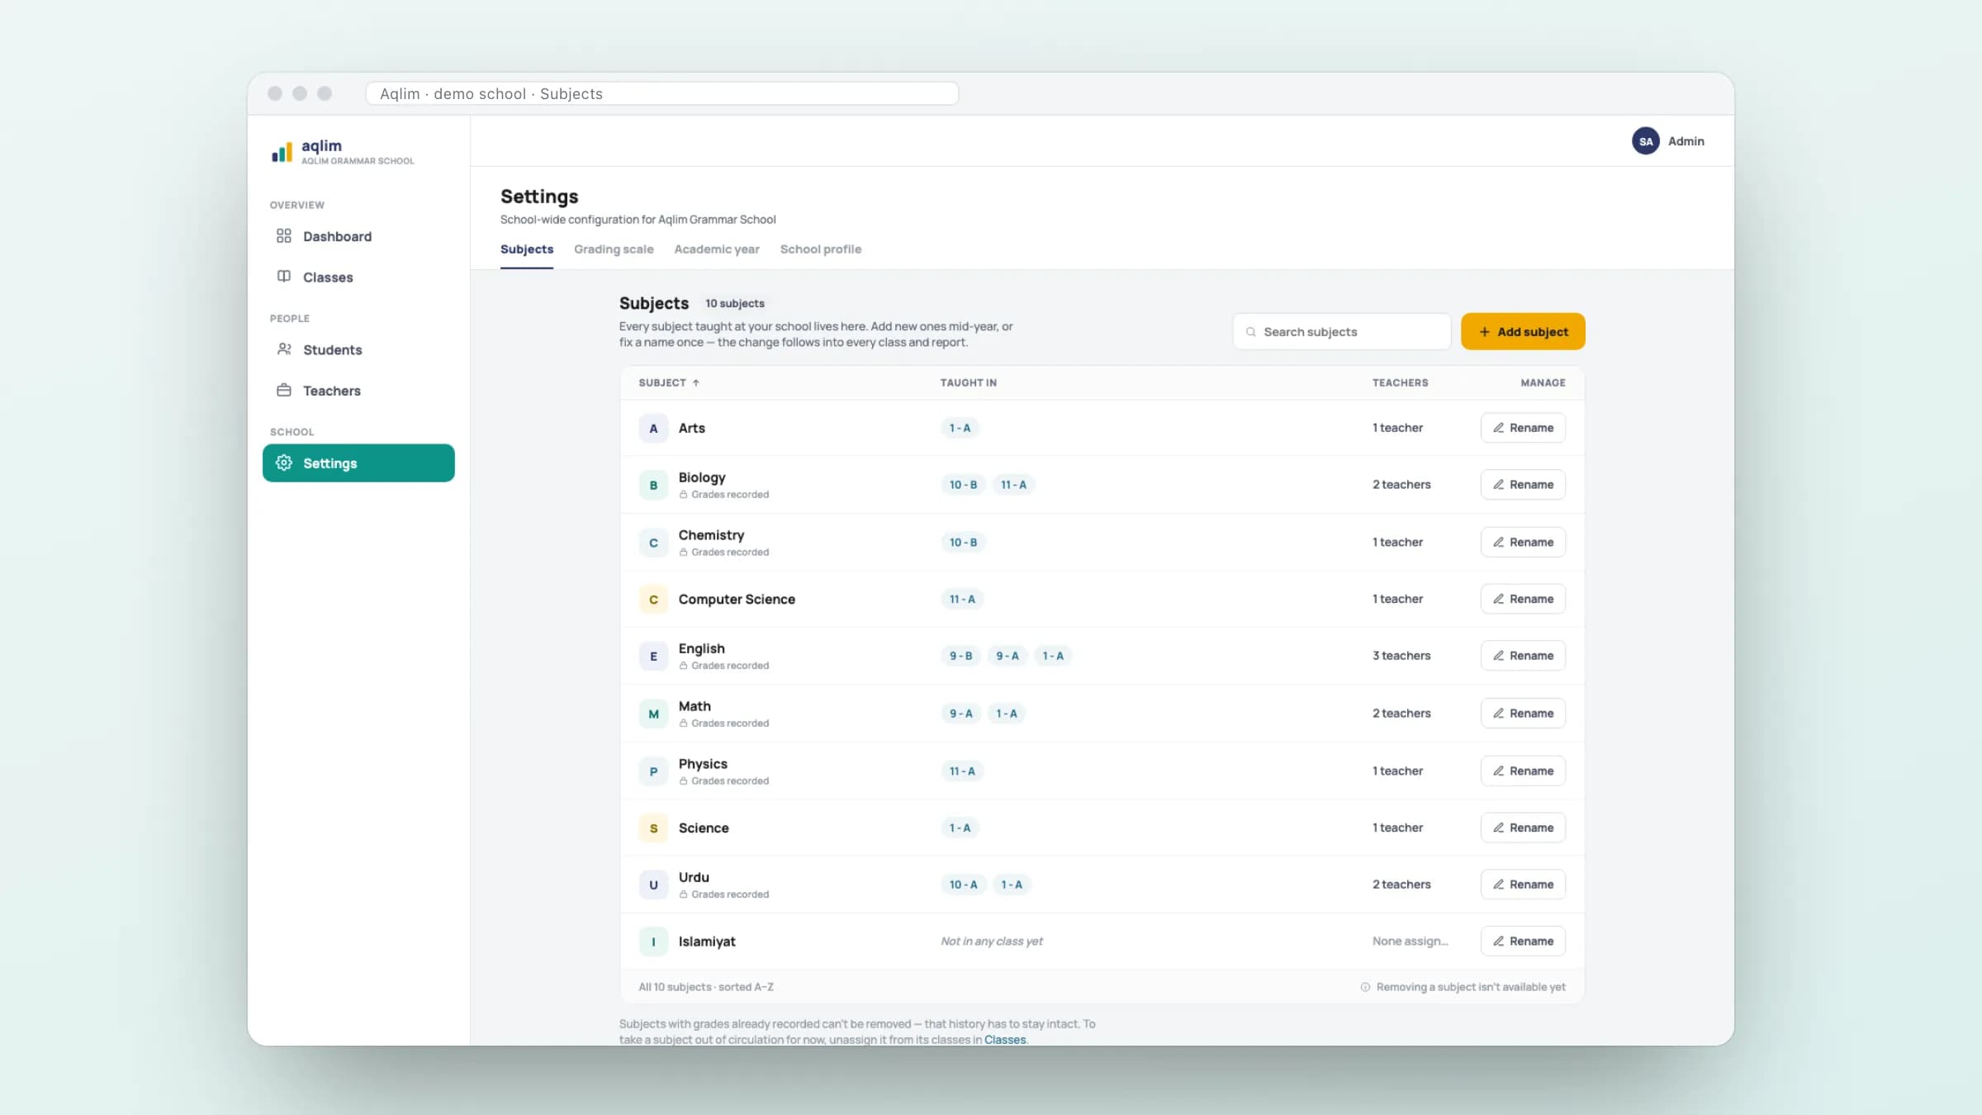
Task: Rename the Biology subject
Action: 1523,485
